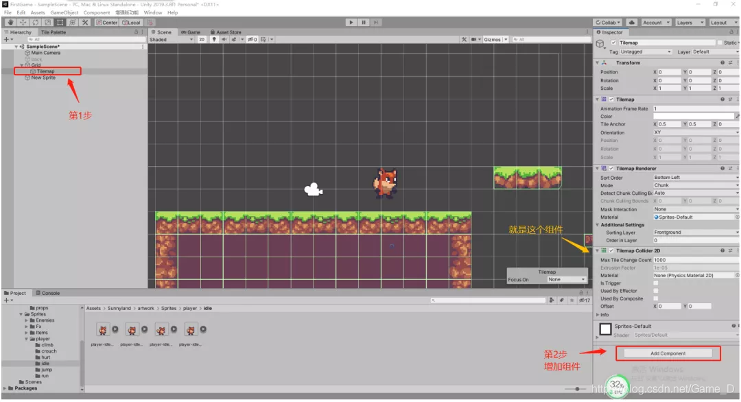Collapse the Transform component
The width and height of the screenshot is (741, 402).
click(x=597, y=62)
